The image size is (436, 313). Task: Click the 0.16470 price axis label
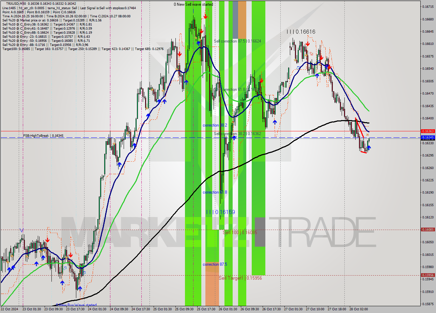pos(427,93)
